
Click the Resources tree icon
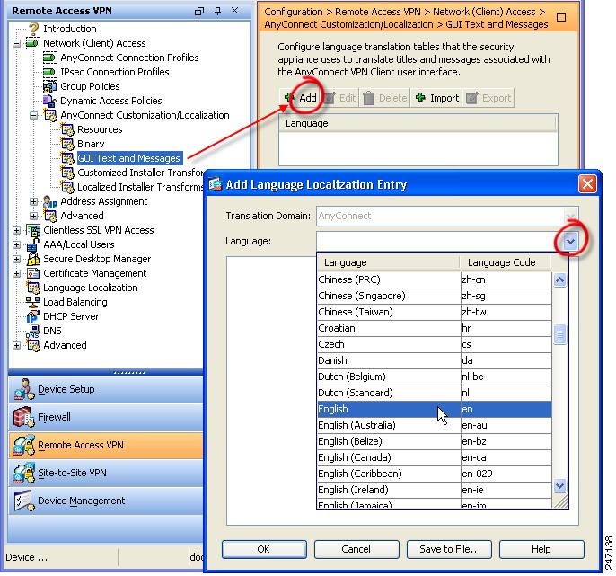click(67, 129)
